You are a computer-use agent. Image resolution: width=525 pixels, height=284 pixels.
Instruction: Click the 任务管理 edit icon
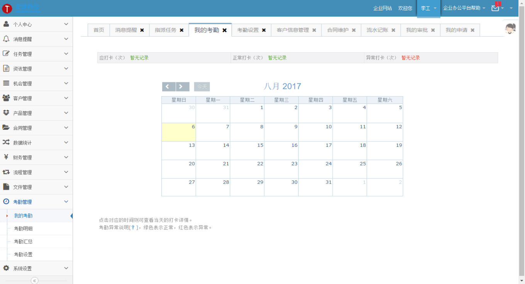[x=6, y=54]
